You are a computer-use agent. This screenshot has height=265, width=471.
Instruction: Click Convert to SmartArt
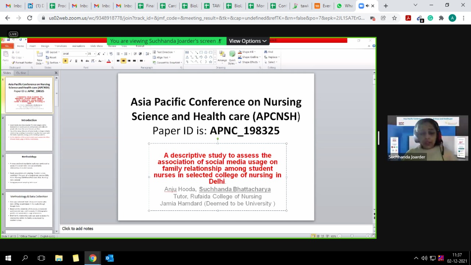click(167, 63)
